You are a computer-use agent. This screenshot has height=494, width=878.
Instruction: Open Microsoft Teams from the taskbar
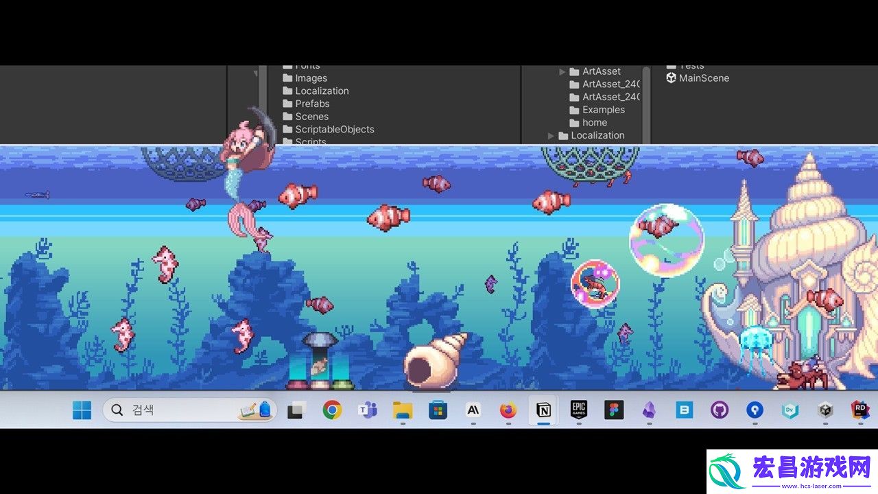coord(368,410)
